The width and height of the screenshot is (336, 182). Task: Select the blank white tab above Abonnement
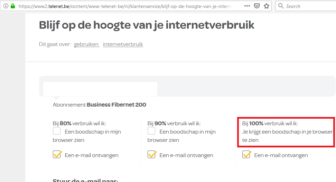pyautogui.click(x=100, y=89)
